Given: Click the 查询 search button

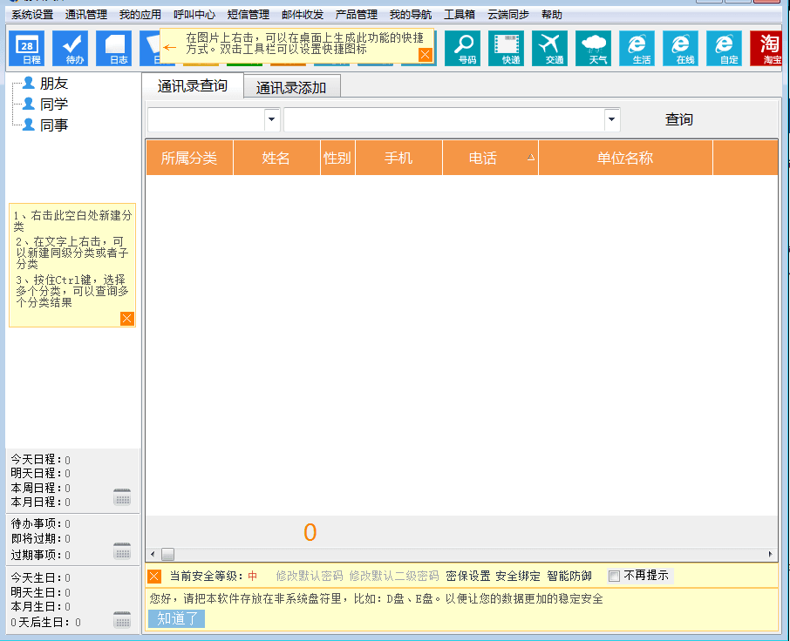Looking at the screenshot, I should 679,119.
